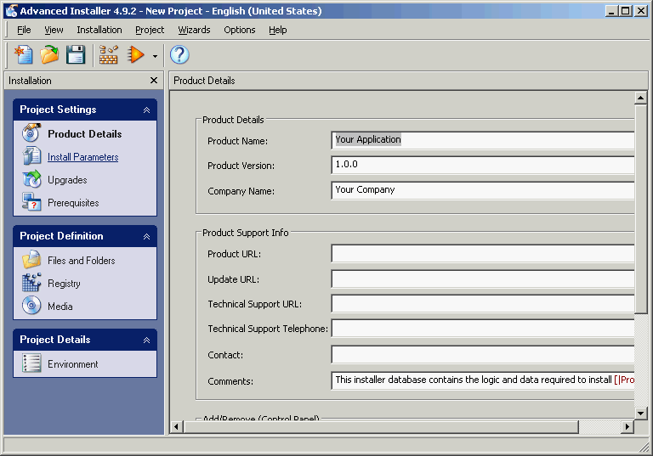Click the Product Version field
Screen dimensions: 653x456
click(x=483, y=165)
